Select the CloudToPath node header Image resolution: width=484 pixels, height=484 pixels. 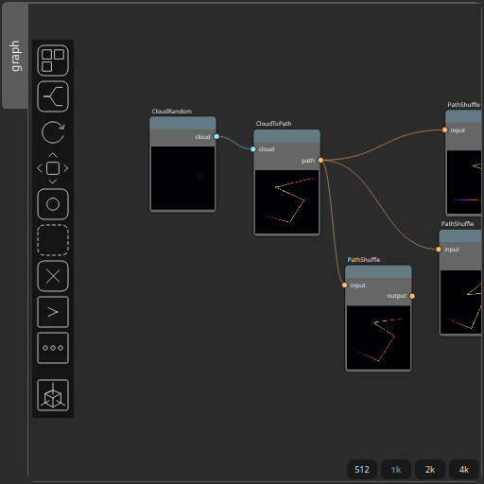[287, 136]
